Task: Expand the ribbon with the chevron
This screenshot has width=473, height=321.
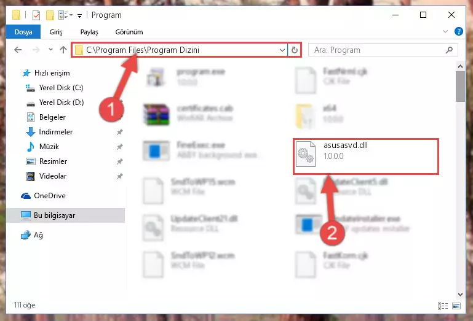Action: pyautogui.click(x=445, y=31)
